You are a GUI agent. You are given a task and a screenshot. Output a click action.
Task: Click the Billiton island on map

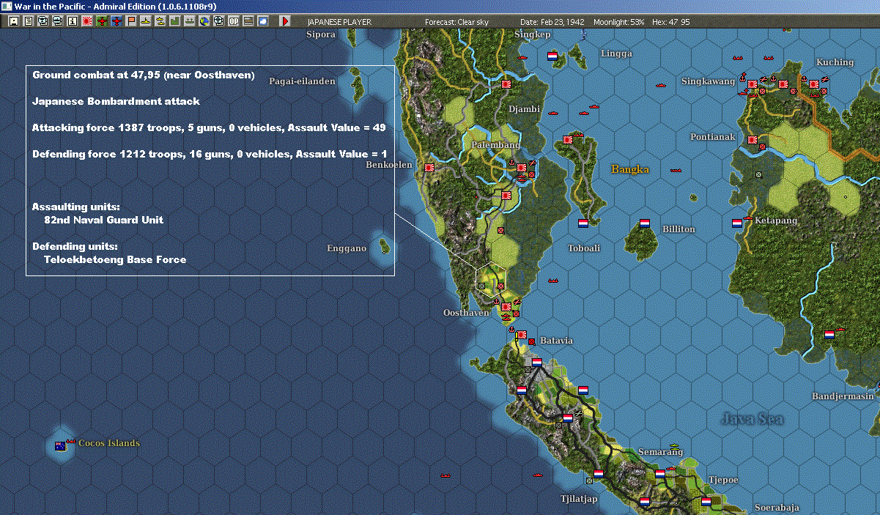[x=643, y=242]
